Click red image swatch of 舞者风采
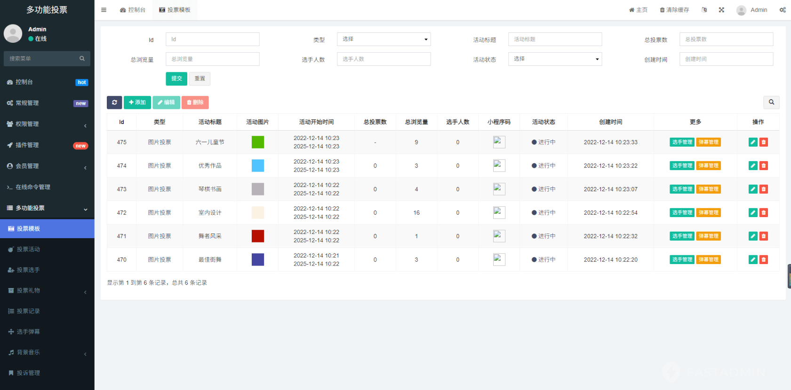 pos(258,236)
